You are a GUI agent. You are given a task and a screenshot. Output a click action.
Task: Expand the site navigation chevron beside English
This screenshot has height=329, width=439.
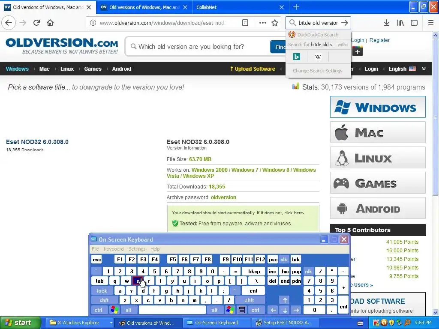[424, 69]
